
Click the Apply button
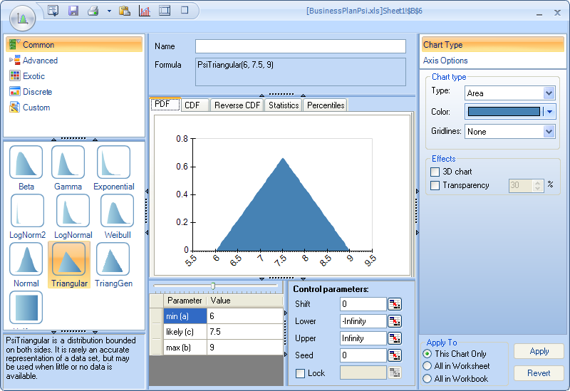(x=539, y=351)
